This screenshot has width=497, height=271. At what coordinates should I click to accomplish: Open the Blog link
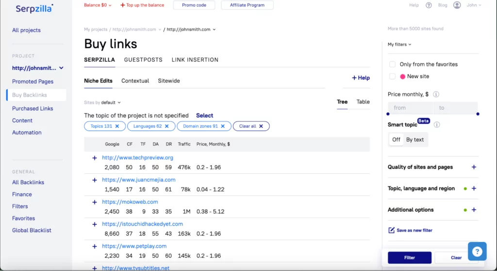pos(443,5)
